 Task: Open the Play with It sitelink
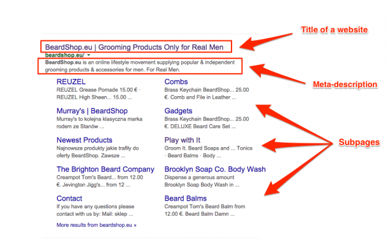coord(183,140)
